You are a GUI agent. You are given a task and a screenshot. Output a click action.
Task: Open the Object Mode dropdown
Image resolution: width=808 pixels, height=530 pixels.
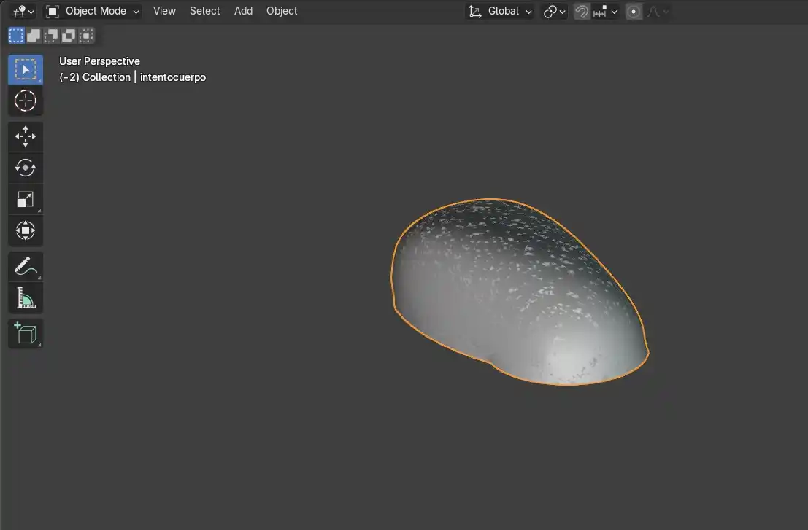pyautogui.click(x=93, y=12)
